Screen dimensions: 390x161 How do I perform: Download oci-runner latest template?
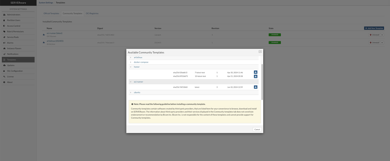click(256, 87)
